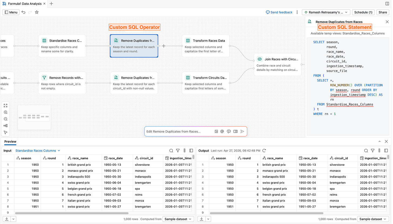Select the Join Races with Circuits node

pos(277,65)
